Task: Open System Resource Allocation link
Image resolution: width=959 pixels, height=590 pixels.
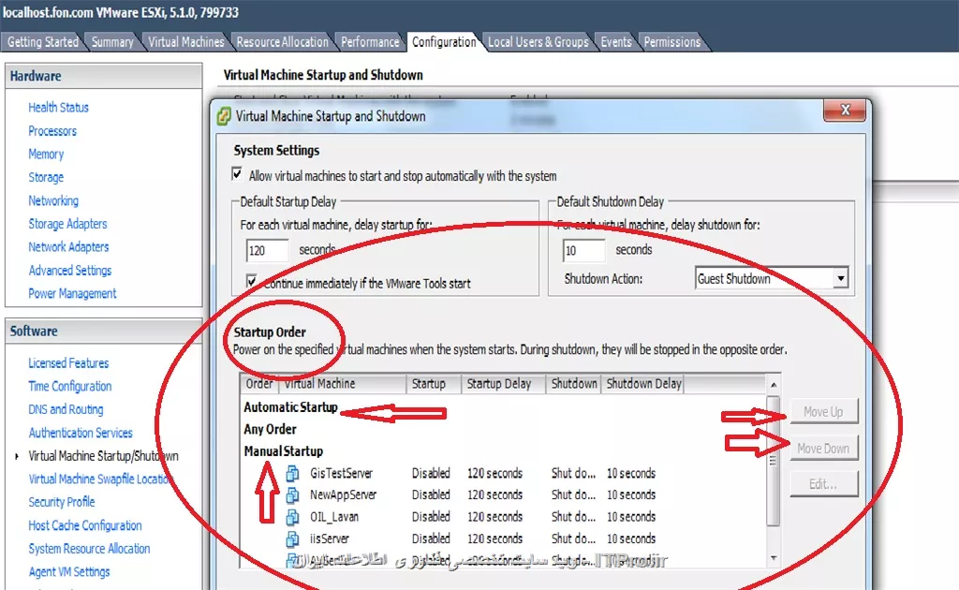Action: [89, 549]
